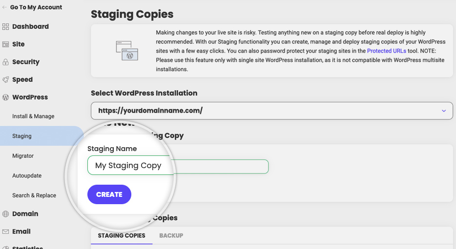Click the Staging Copies page heading

click(132, 14)
